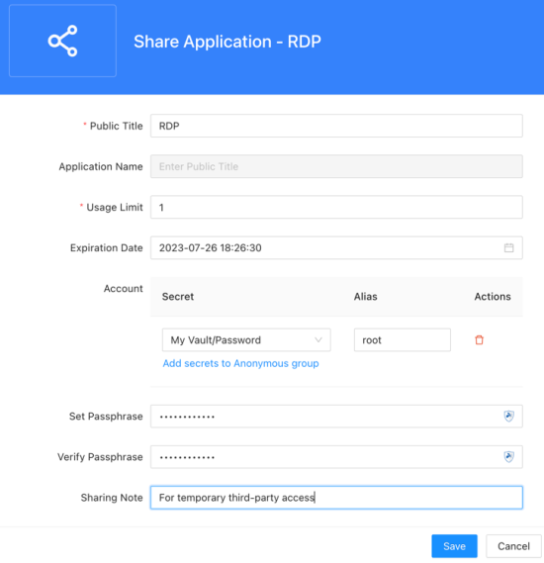This screenshot has height=563, width=544.
Task: Click the Account label
Action: 123,288
